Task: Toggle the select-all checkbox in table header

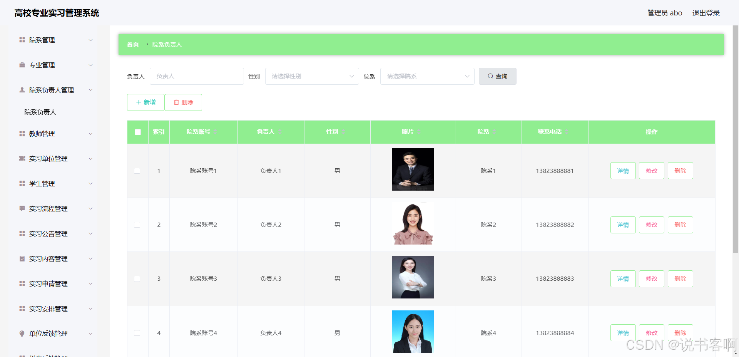Action: [x=138, y=132]
